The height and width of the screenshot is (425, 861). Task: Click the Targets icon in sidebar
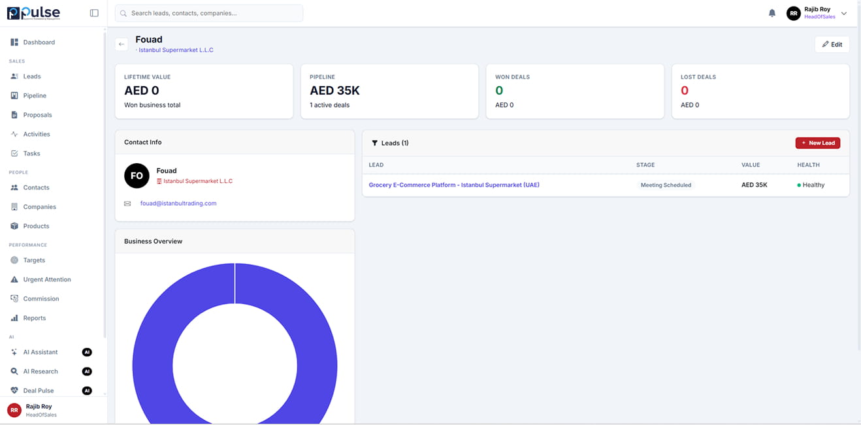pos(14,260)
